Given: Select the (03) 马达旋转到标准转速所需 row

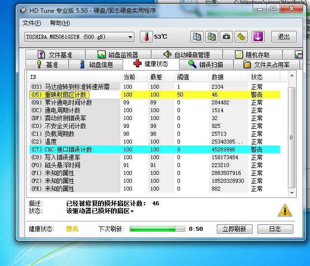Looking at the screenshot, I should [155, 87].
